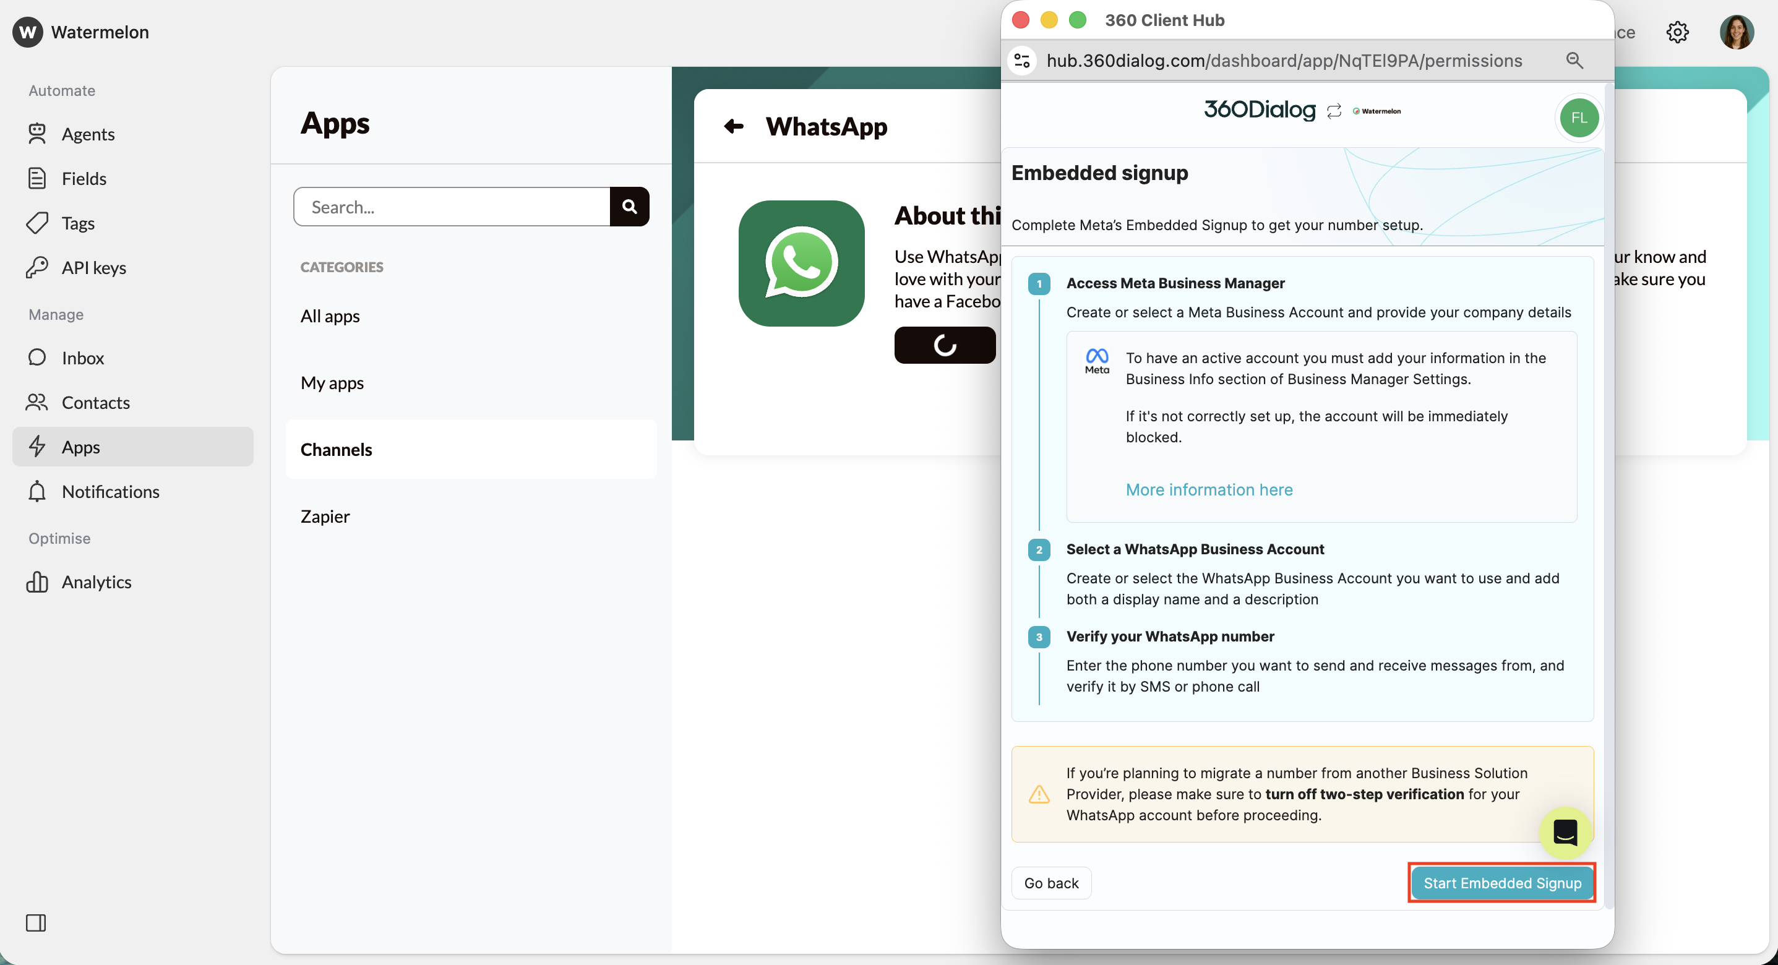
Task: Select the Tags sidebar item
Action: pos(78,223)
